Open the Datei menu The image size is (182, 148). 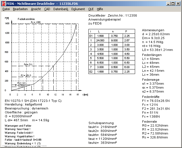6,9
